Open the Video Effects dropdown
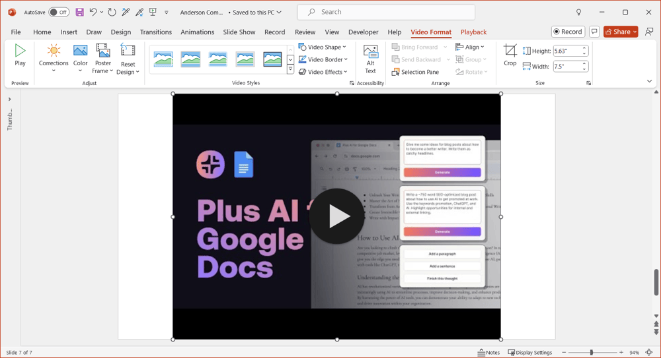Image resolution: width=661 pixels, height=358 pixels. 323,72
